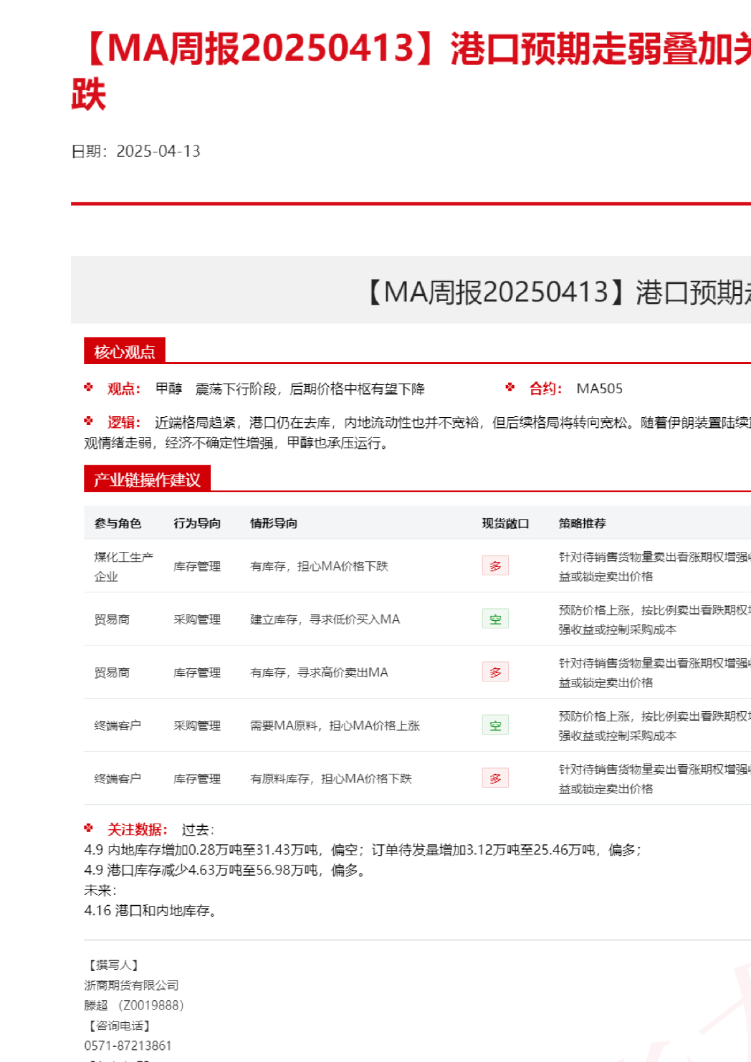The width and height of the screenshot is (751, 1062).
Task: Click the 多 badge in 煤化工生产企业 row
Action: (495, 566)
